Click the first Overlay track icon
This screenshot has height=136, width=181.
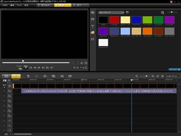tap(9, 91)
